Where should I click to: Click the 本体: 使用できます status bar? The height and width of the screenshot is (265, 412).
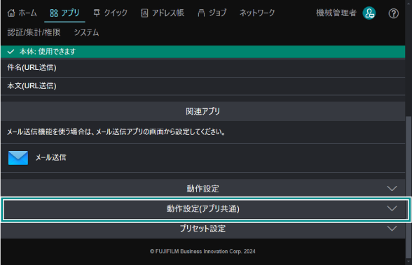[x=203, y=52]
